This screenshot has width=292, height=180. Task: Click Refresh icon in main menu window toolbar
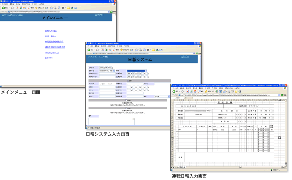coord(21,8)
